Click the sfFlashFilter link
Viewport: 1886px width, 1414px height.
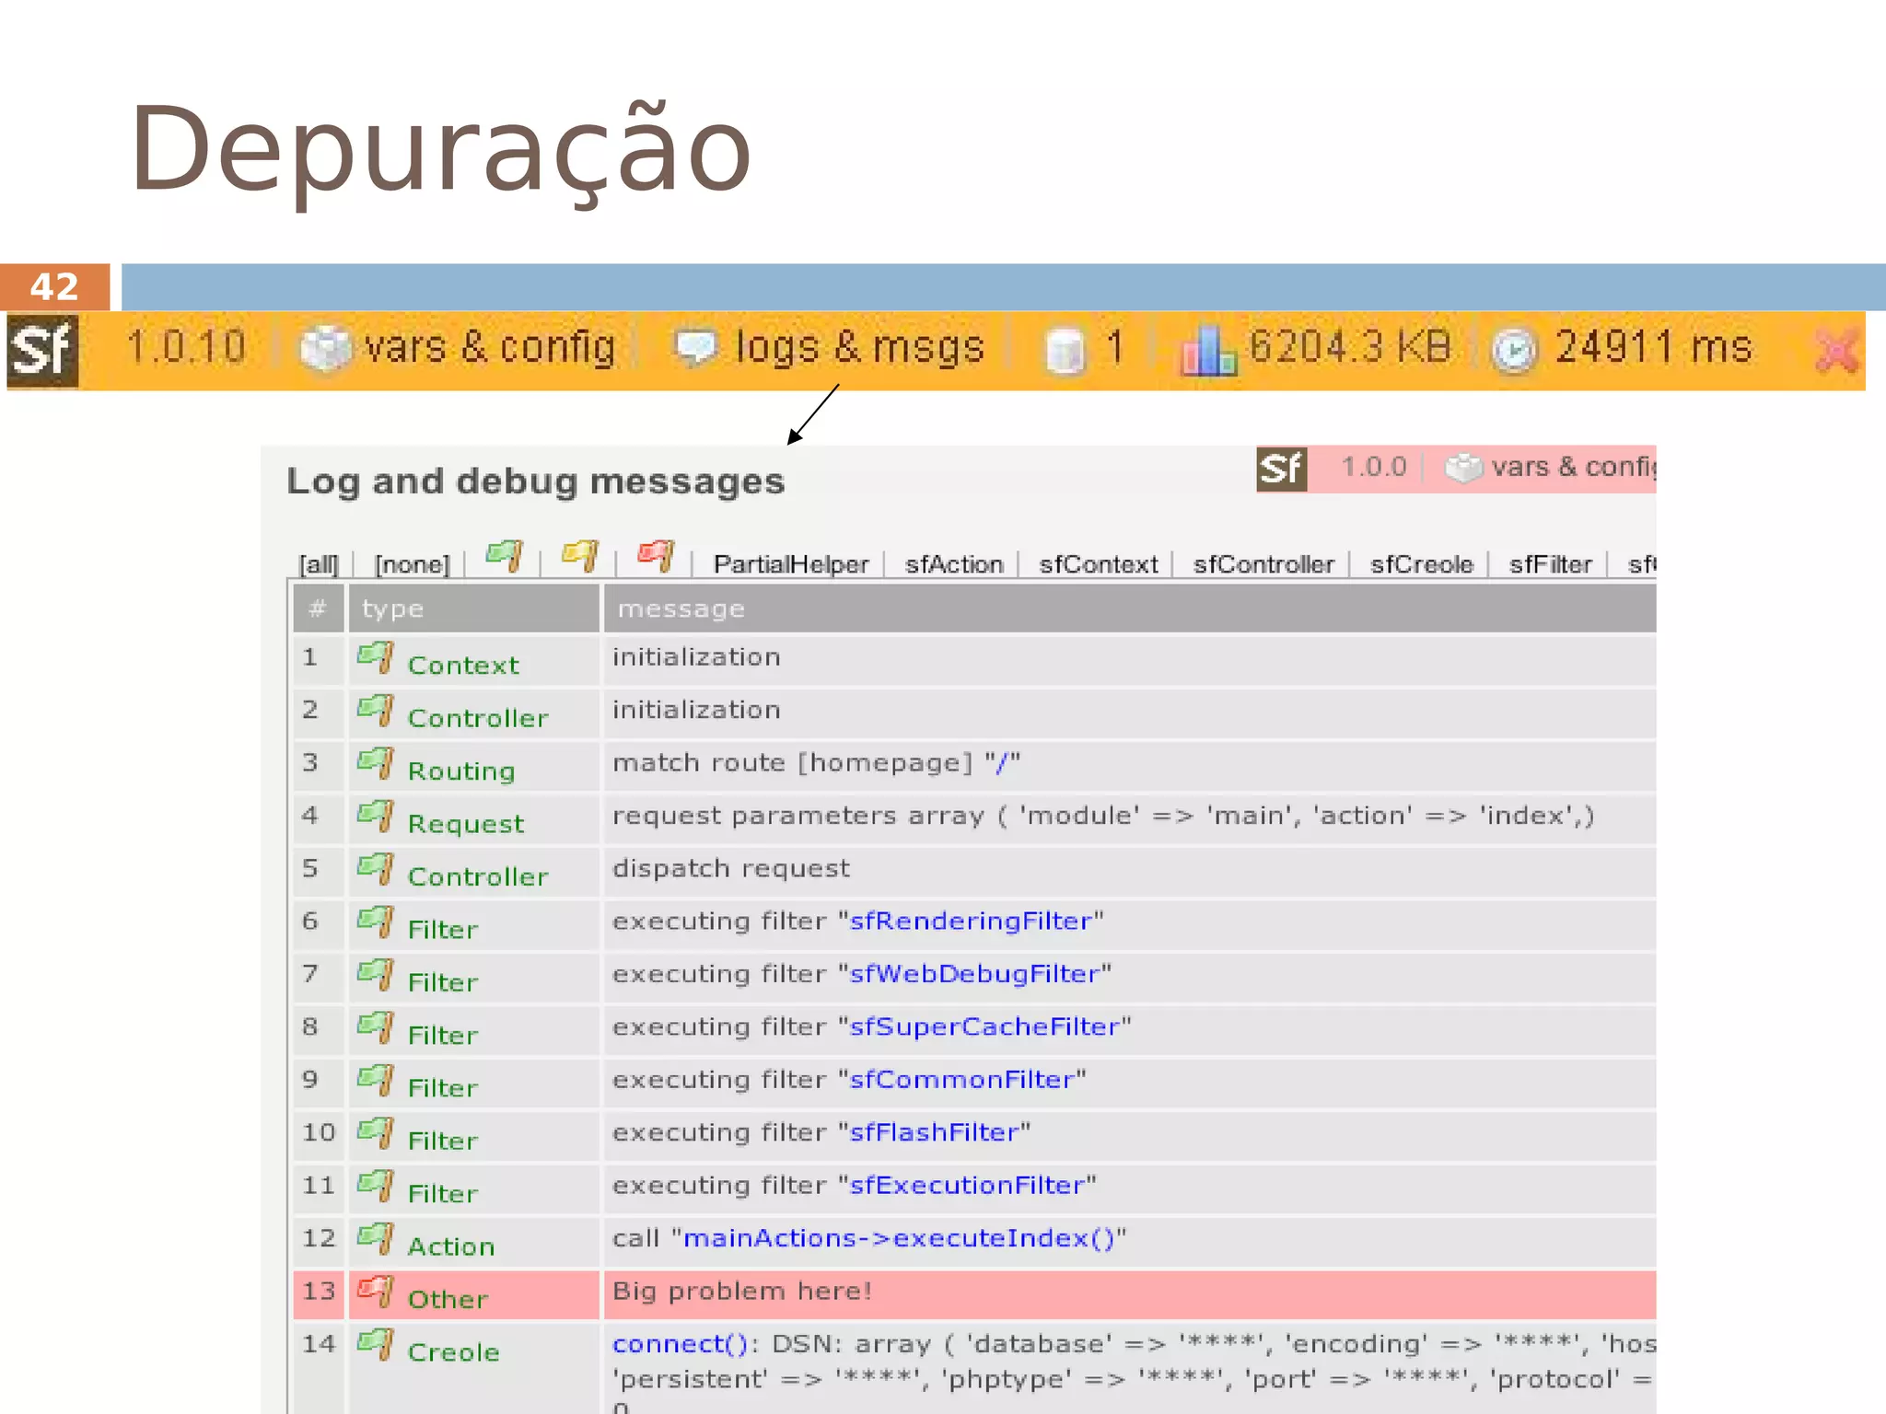[934, 1132]
